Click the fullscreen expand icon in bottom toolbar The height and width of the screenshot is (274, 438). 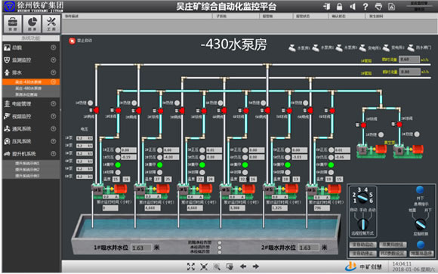191,266
